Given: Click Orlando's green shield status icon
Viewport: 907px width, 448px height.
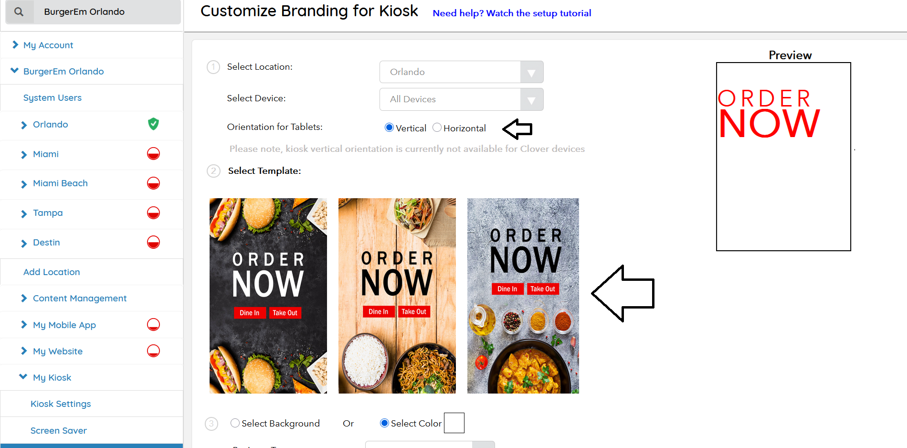Looking at the screenshot, I should (x=153, y=124).
